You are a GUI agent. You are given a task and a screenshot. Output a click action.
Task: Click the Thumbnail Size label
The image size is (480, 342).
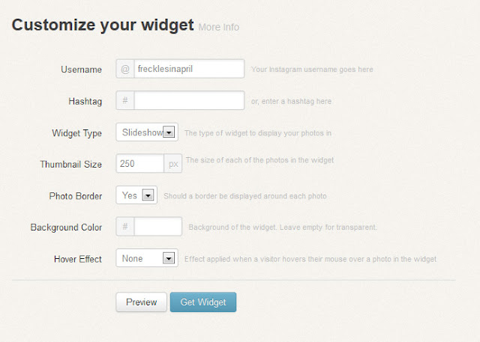coord(70,164)
